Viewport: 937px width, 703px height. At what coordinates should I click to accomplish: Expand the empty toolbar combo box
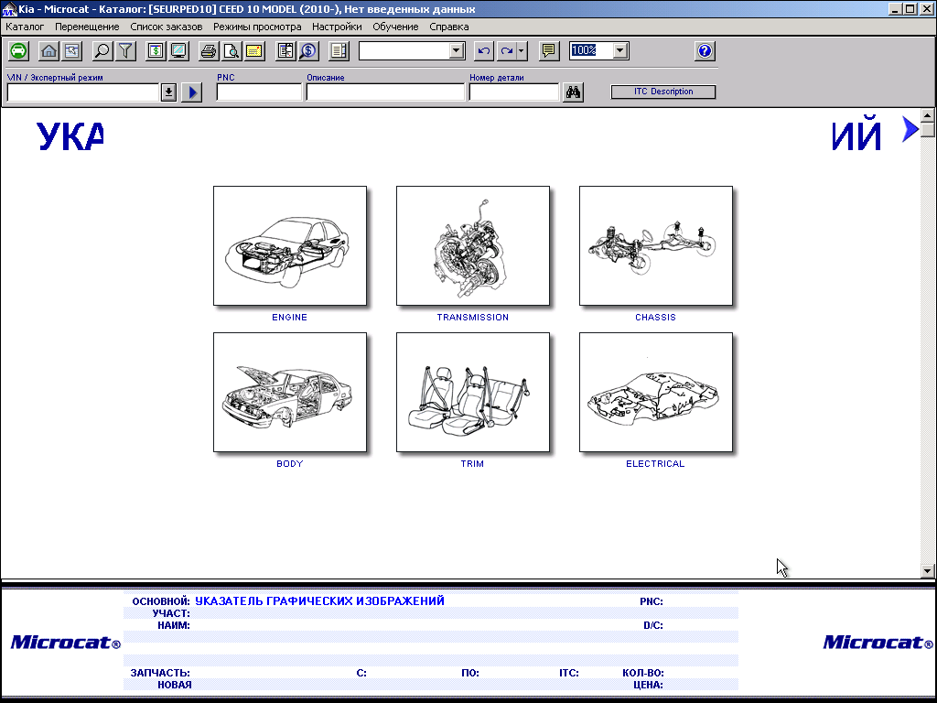tap(457, 51)
